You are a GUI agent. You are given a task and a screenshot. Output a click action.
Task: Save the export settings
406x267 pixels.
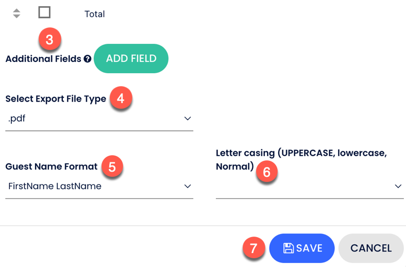[302, 248]
